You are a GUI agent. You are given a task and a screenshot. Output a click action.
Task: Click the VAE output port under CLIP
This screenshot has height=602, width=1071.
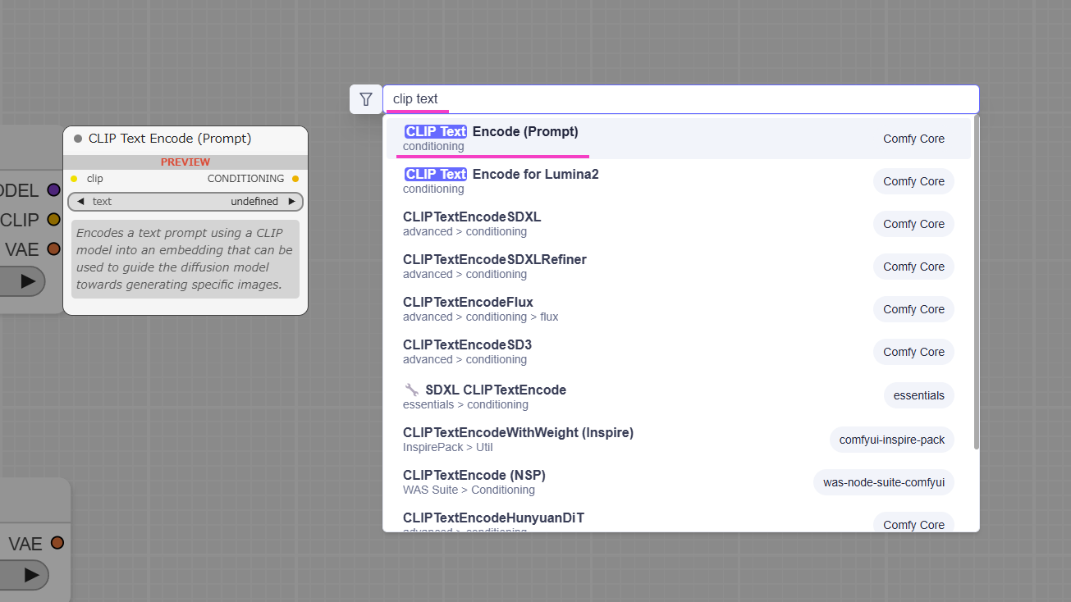point(53,249)
